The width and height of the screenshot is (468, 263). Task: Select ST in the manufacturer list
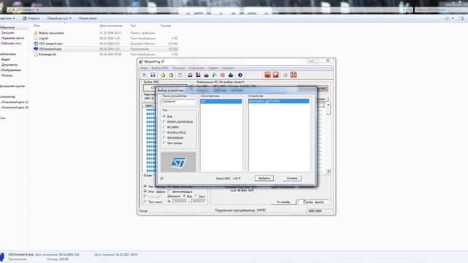click(221, 102)
